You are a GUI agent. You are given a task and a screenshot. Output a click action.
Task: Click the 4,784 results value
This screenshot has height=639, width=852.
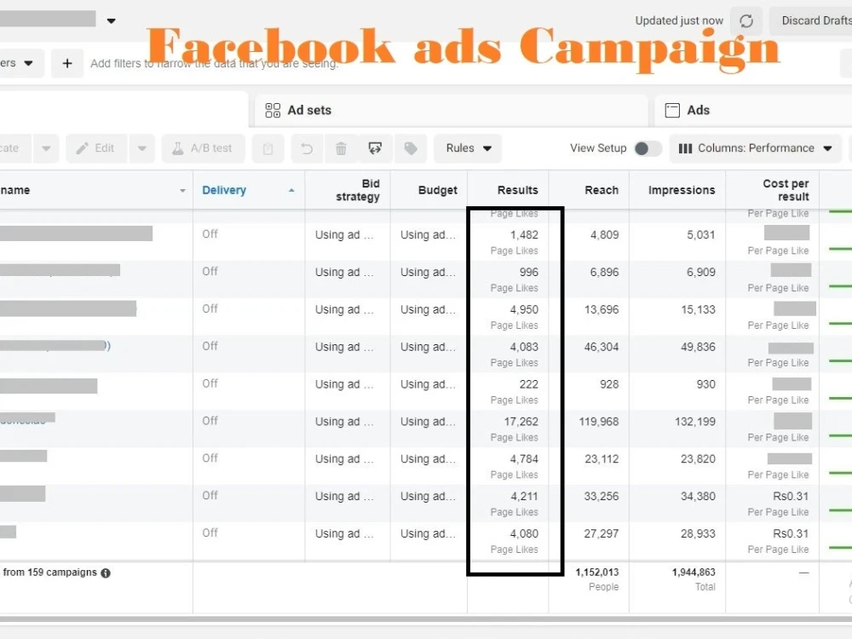524,459
